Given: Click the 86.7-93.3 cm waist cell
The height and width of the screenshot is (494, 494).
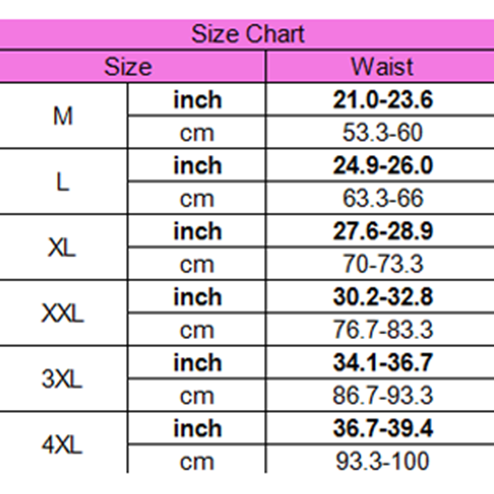Looking at the screenshot, I should [383, 396].
